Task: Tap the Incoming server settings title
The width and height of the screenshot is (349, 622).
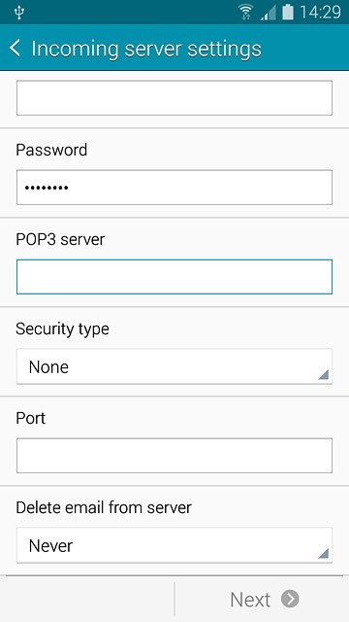Action: (x=146, y=49)
